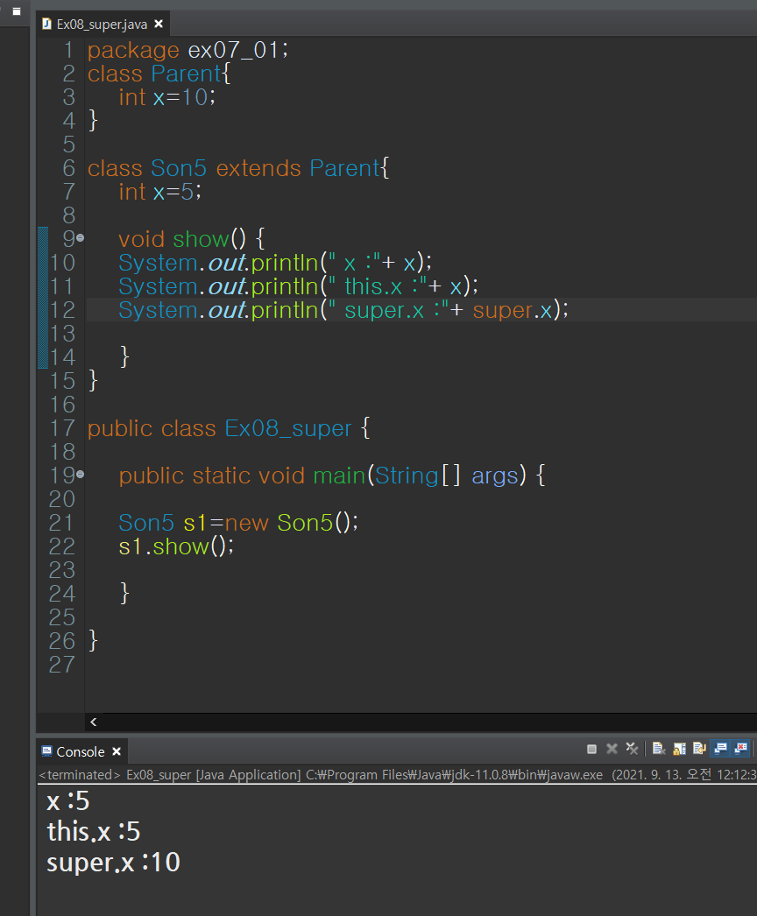The height and width of the screenshot is (916, 757).
Task: Click Remove All Terminated Launches icon
Action: [x=632, y=749]
